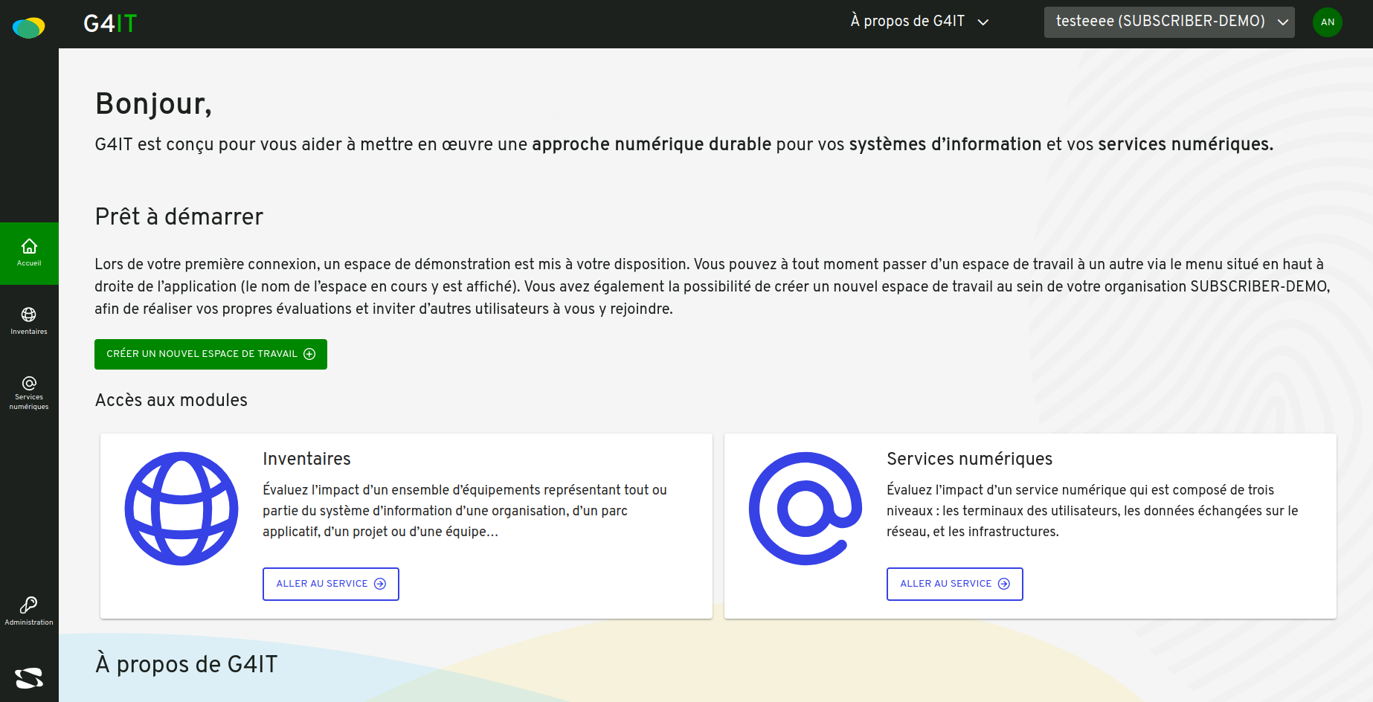Click the large at-sign icon on Services numériques card
Image resolution: width=1373 pixels, height=702 pixels.
806,509
